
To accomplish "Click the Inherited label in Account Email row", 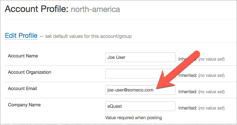I will click(x=187, y=92).
